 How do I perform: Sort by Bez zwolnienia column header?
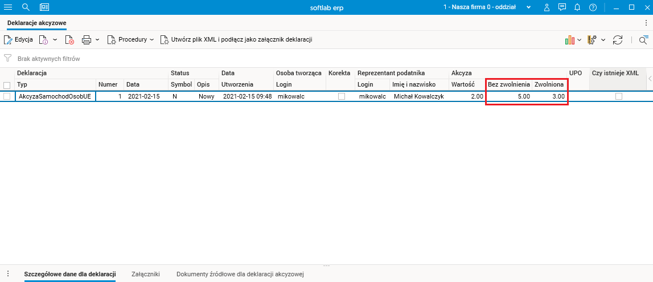[x=509, y=84]
